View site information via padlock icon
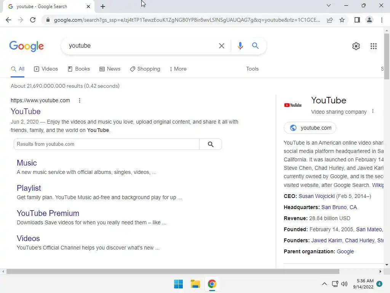This screenshot has height=293, width=390. coord(48,20)
